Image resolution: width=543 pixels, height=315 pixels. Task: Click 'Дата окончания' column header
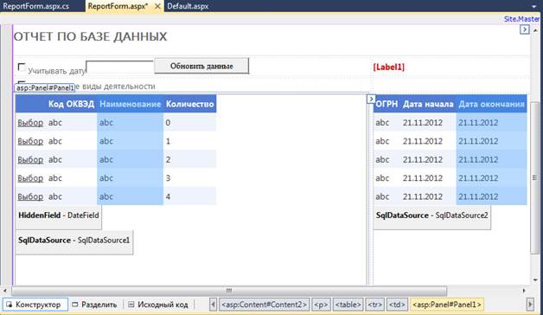coord(491,104)
